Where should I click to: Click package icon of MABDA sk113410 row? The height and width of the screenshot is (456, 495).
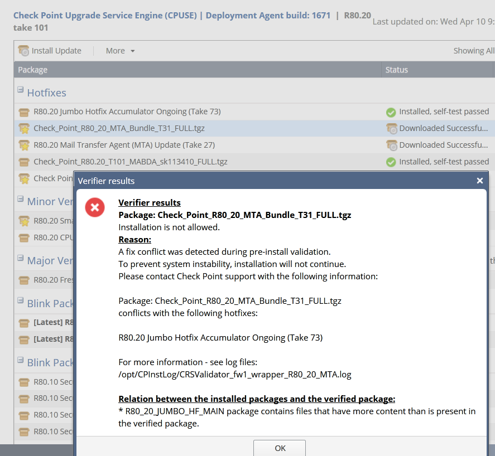pos(24,162)
